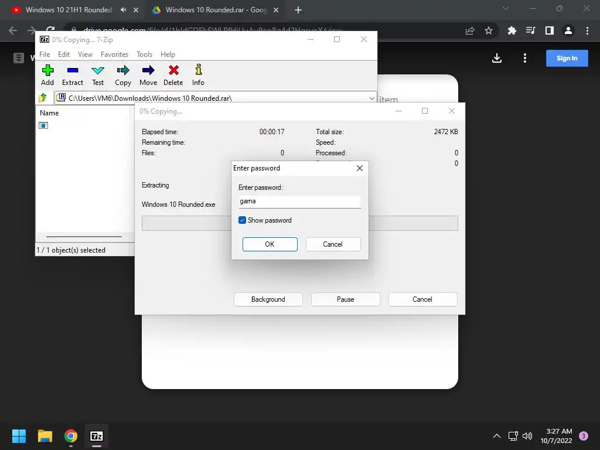The image size is (600, 450).
Task: Open Google Drive more actions menu
Action: tap(525, 58)
